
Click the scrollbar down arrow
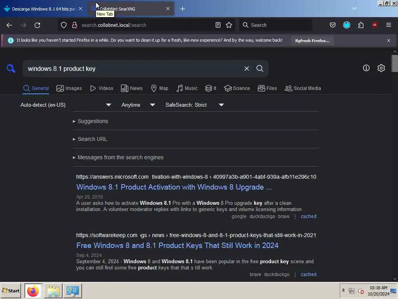coord(395,279)
